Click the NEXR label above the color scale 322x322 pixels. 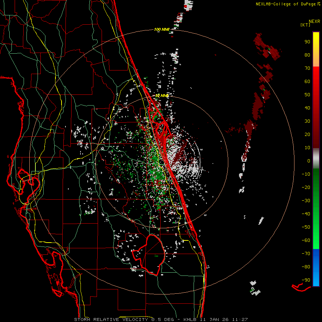(x=314, y=21)
